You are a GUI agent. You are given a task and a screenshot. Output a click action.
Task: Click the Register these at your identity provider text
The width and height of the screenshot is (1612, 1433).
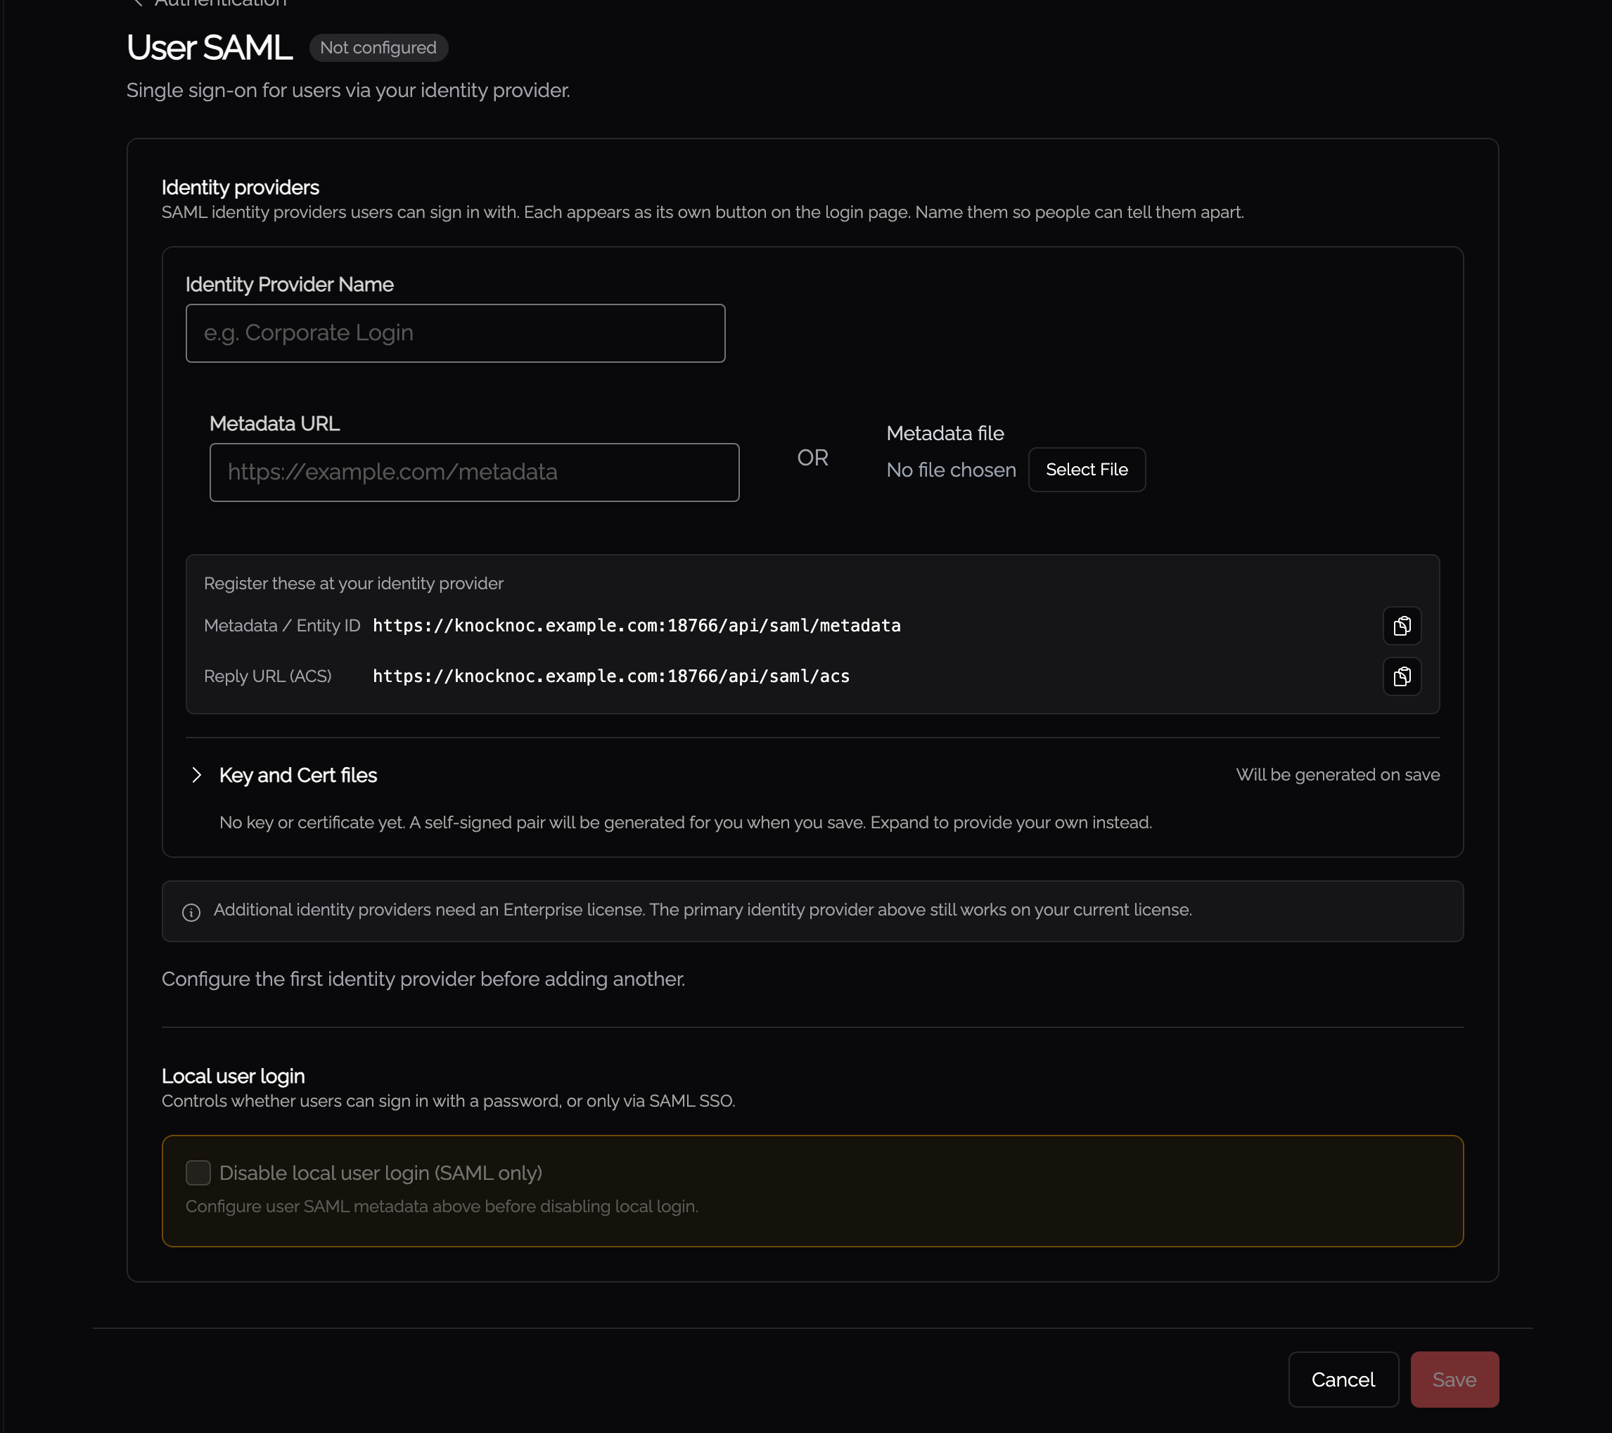click(x=353, y=583)
